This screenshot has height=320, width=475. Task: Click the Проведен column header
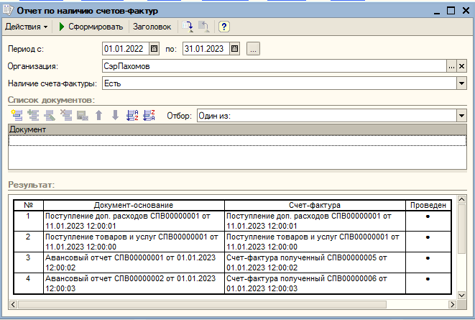(x=428, y=205)
